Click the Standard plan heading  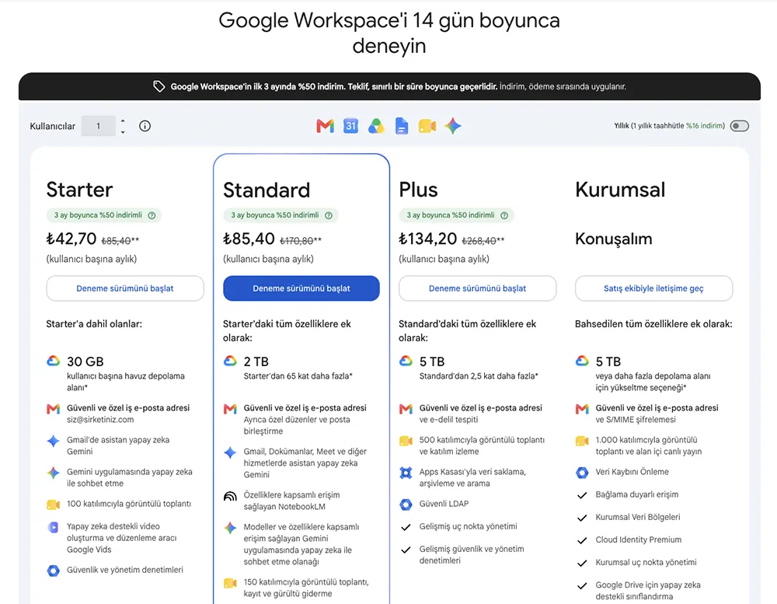pyautogui.click(x=267, y=190)
